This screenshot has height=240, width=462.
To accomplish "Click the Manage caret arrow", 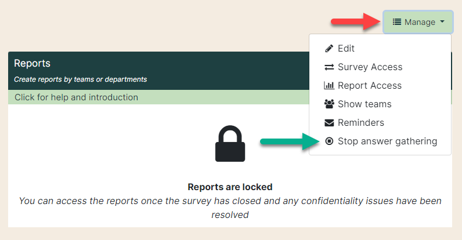I will tap(442, 21).
